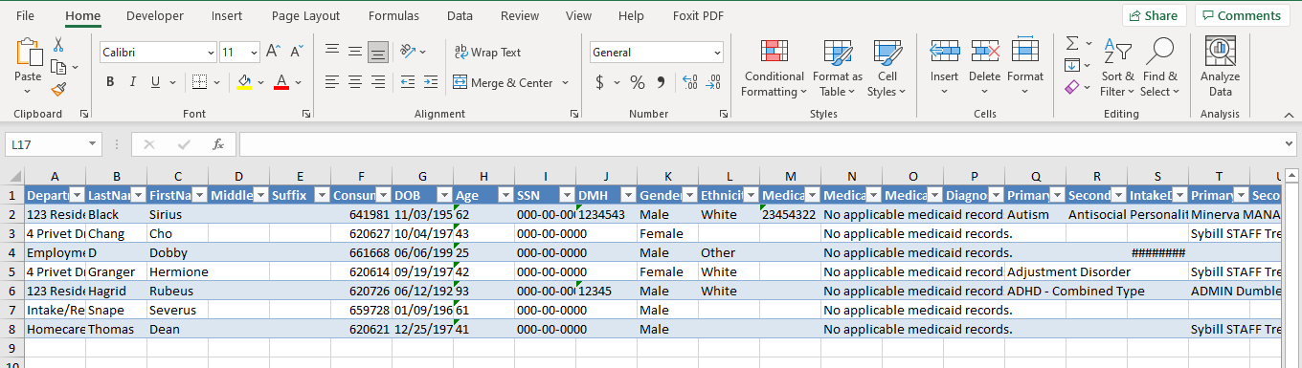Open the Formulas tab

tap(393, 16)
